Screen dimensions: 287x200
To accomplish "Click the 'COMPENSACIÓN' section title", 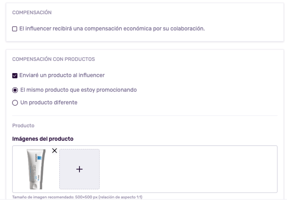I will 32,13.
